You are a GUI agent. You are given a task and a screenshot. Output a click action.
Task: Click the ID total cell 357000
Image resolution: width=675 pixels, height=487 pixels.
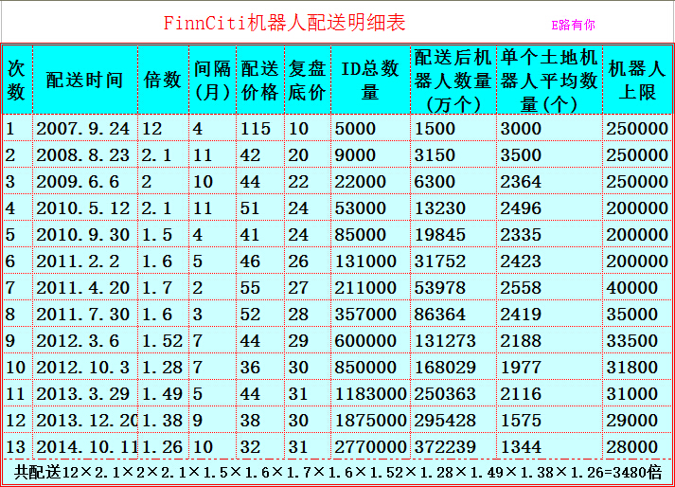(370, 314)
